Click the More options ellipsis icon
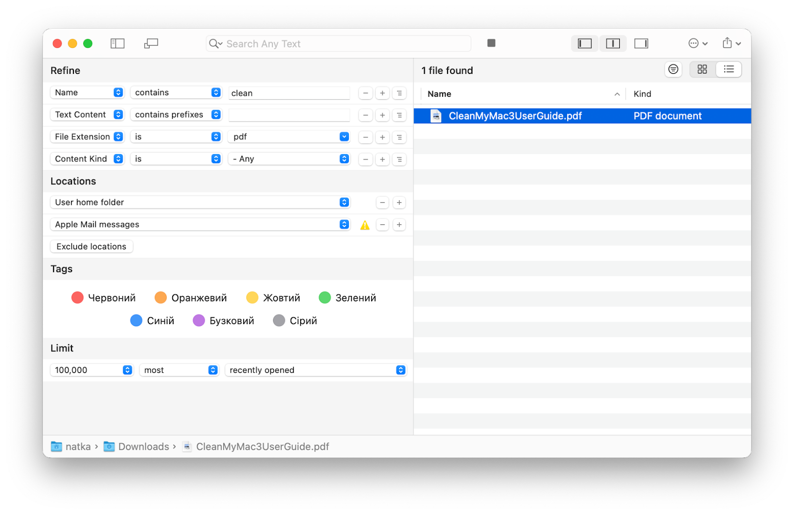Image resolution: width=794 pixels, height=514 pixels. coord(694,43)
